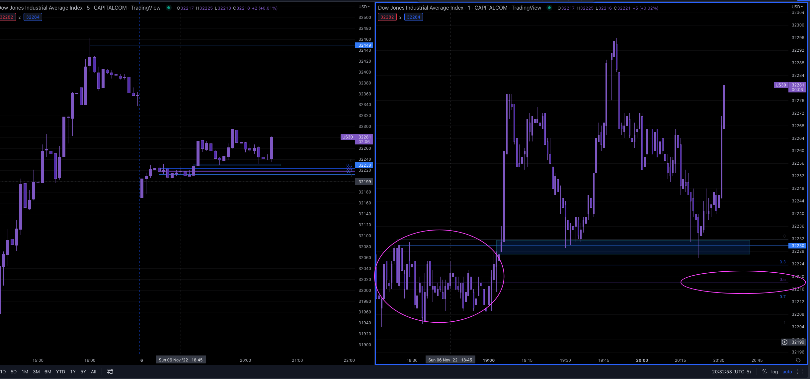This screenshot has width=810, height=379.
Task: Click green market status dot in left chart
Action: tap(169, 8)
